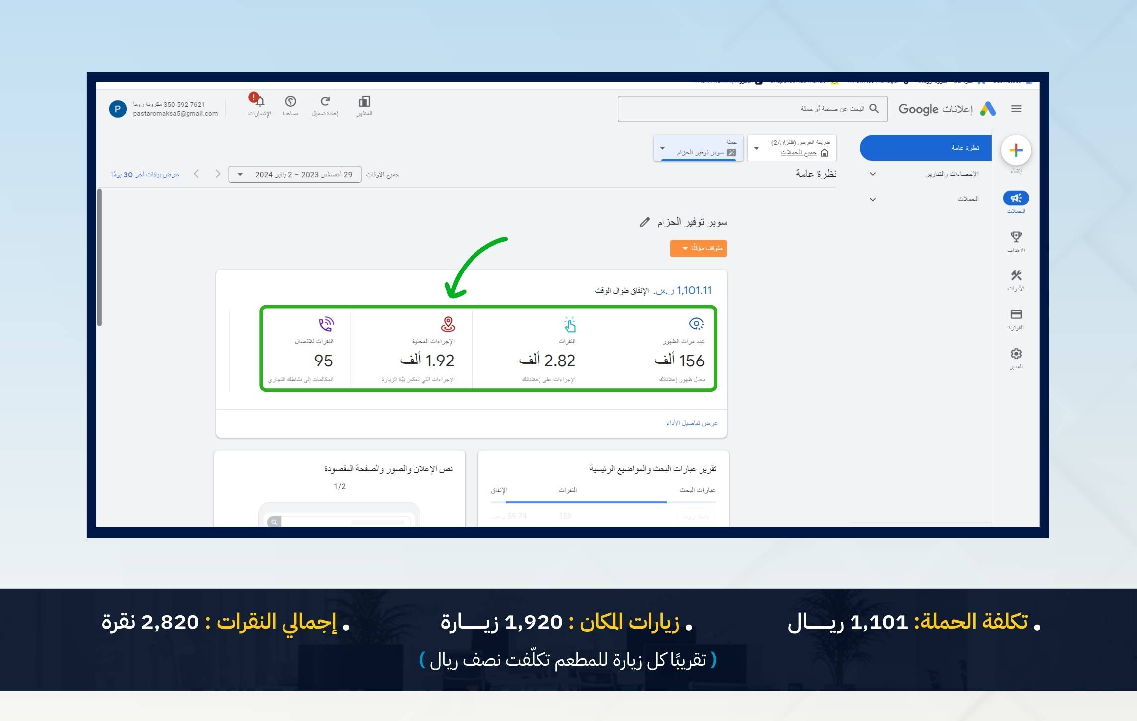This screenshot has width=1137, height=721.
Task: Open the Appearance icon
Action: coord(364,102)
